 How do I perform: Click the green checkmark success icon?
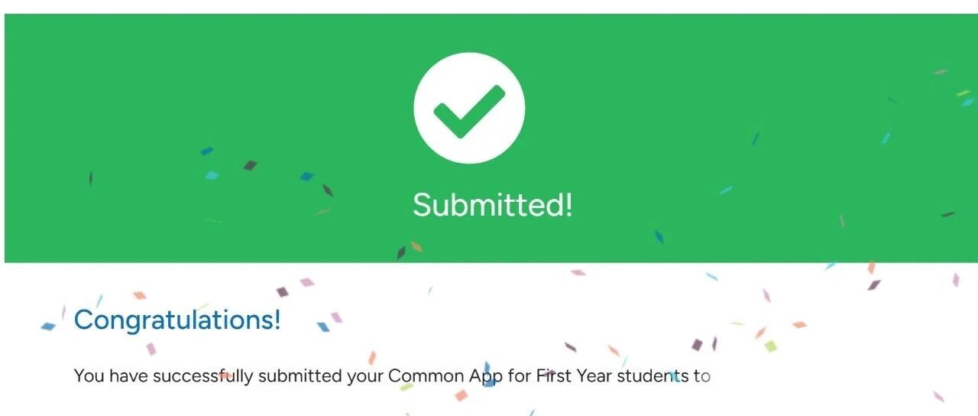[x=469, y=108]
